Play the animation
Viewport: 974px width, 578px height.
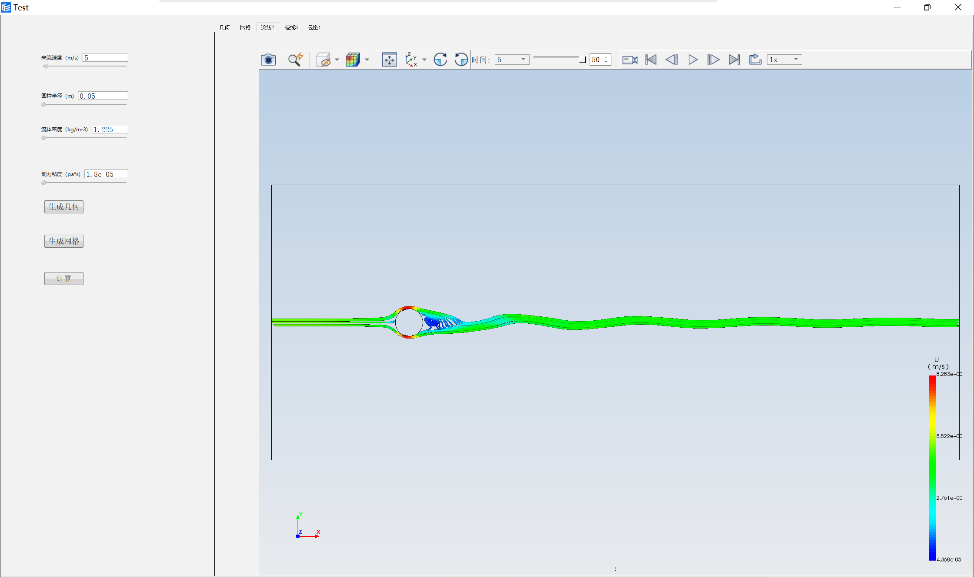click(x=693, y=60)
